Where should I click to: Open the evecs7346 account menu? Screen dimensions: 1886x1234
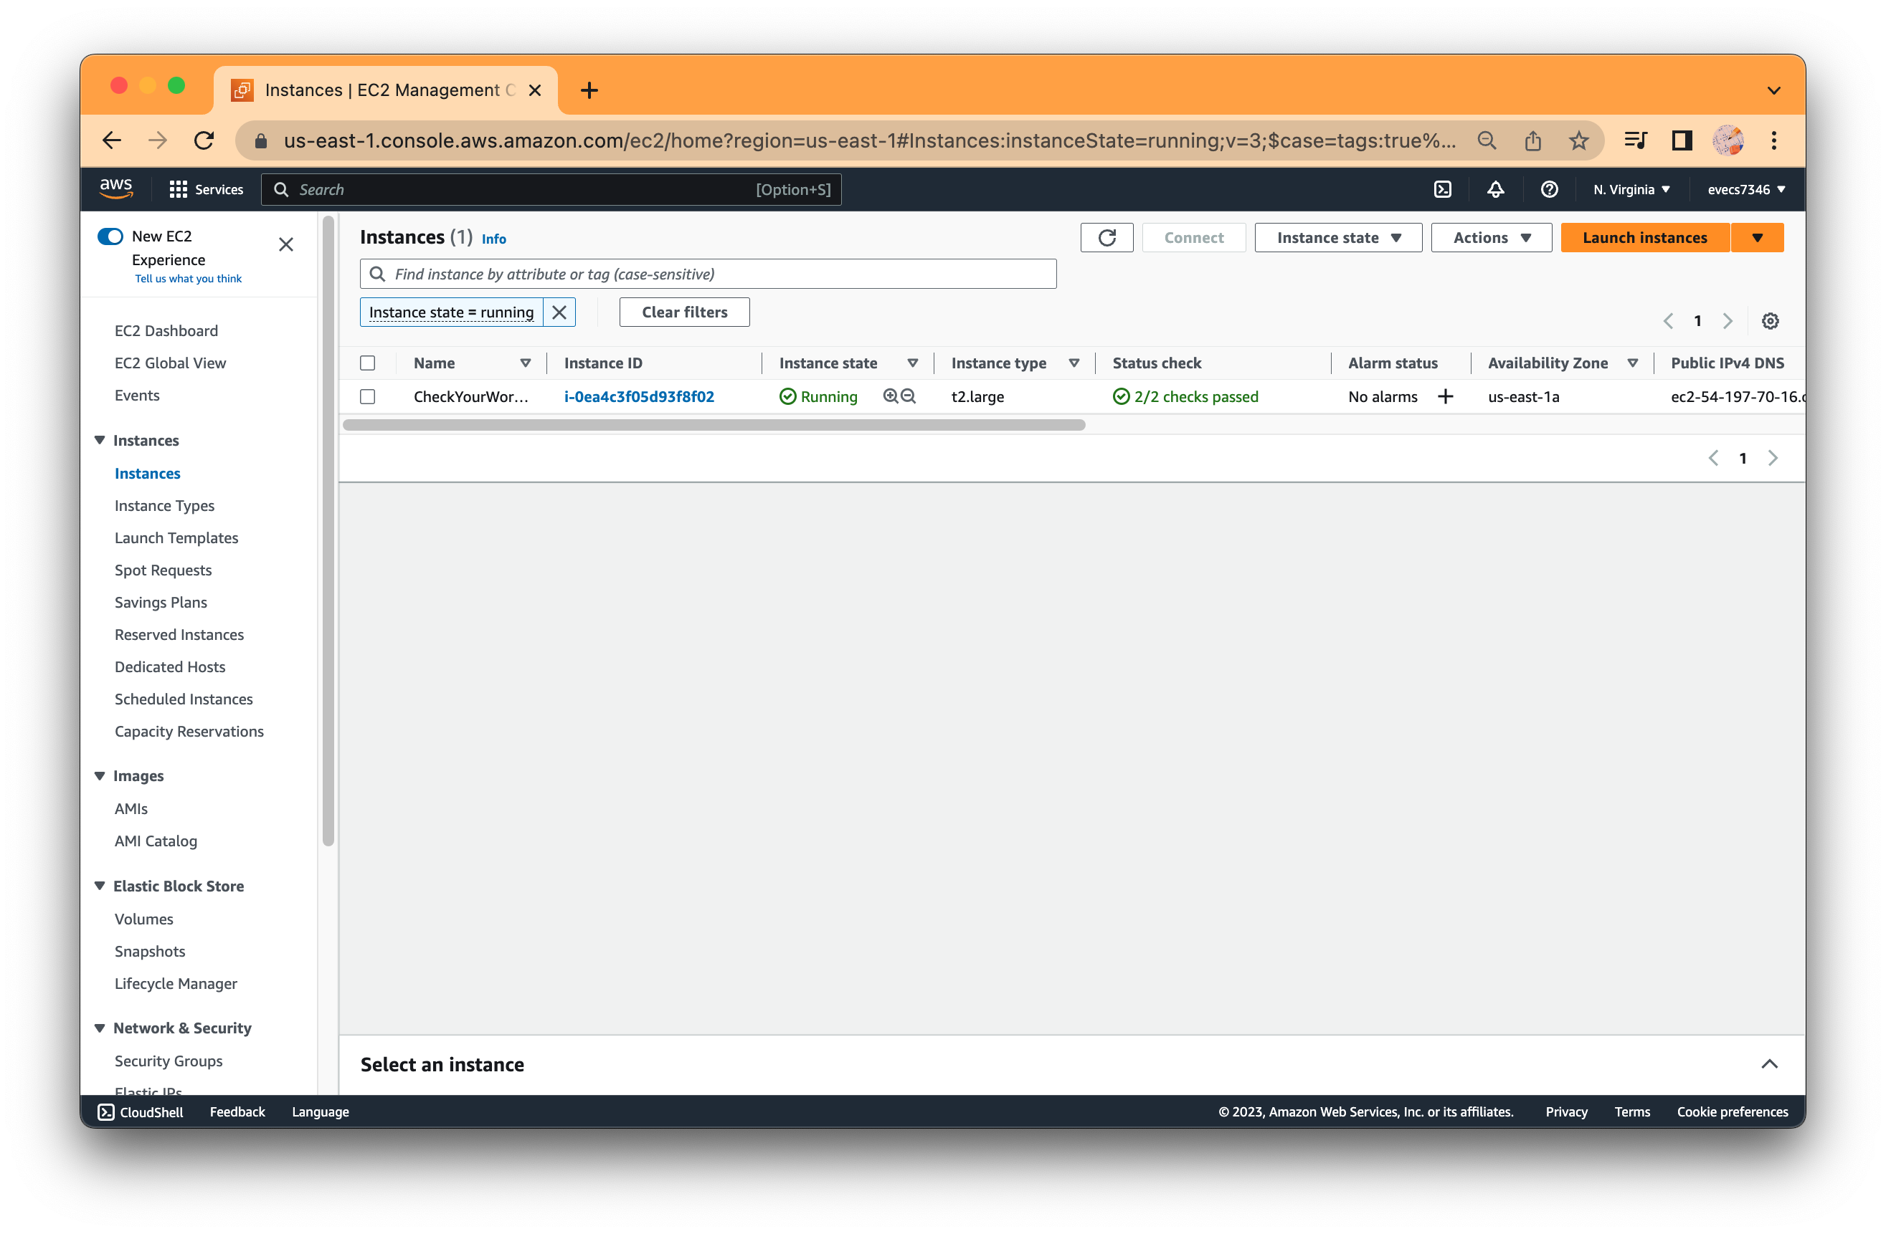[1745, 189]
